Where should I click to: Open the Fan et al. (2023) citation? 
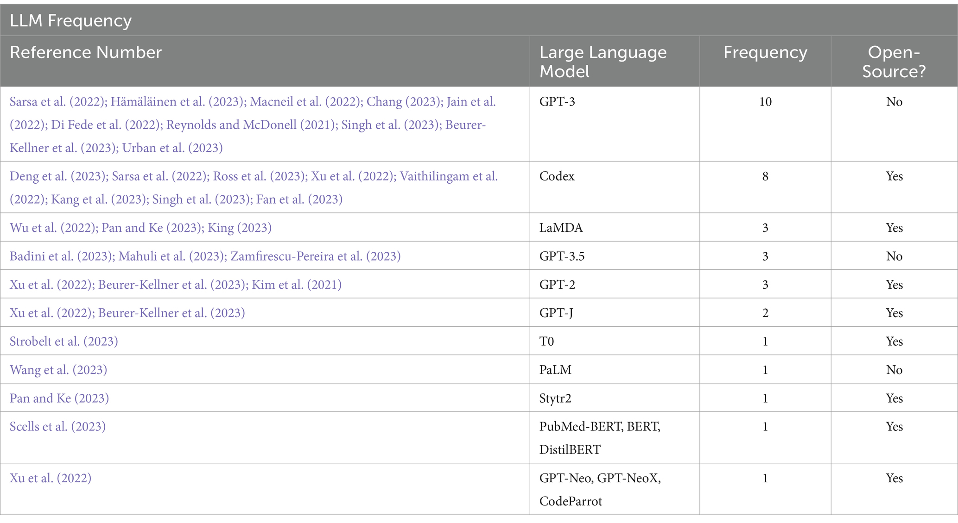(299, 199)
